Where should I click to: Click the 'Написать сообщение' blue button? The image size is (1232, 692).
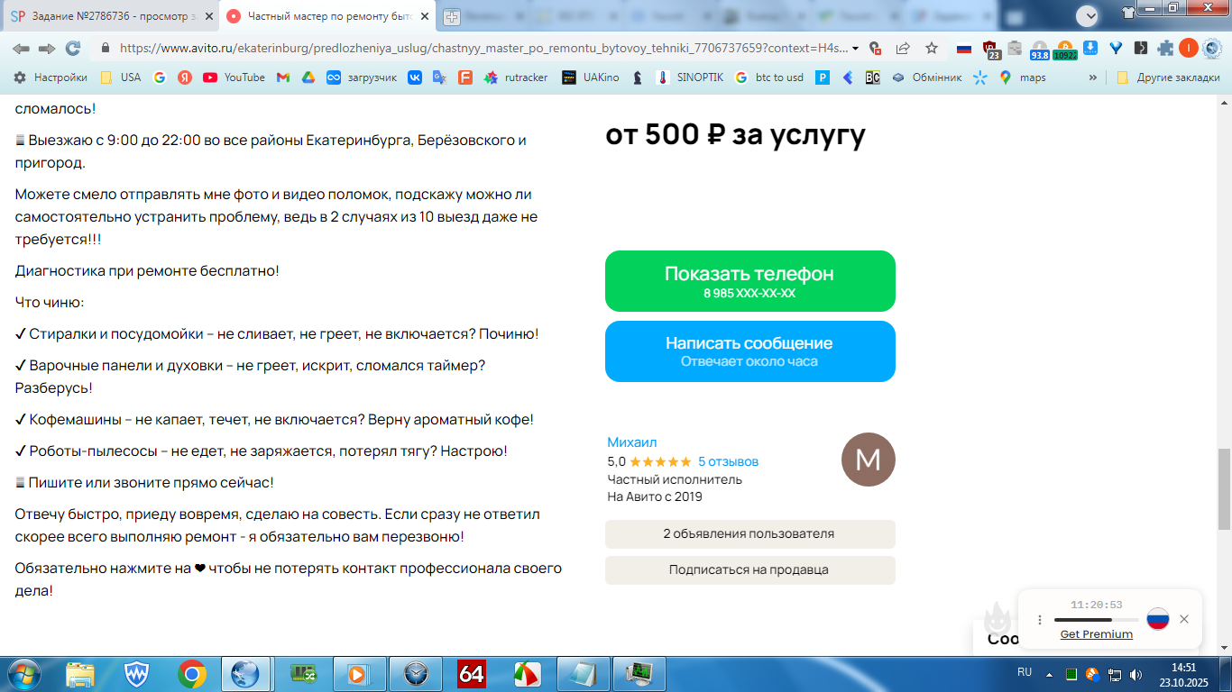[750, 351]
